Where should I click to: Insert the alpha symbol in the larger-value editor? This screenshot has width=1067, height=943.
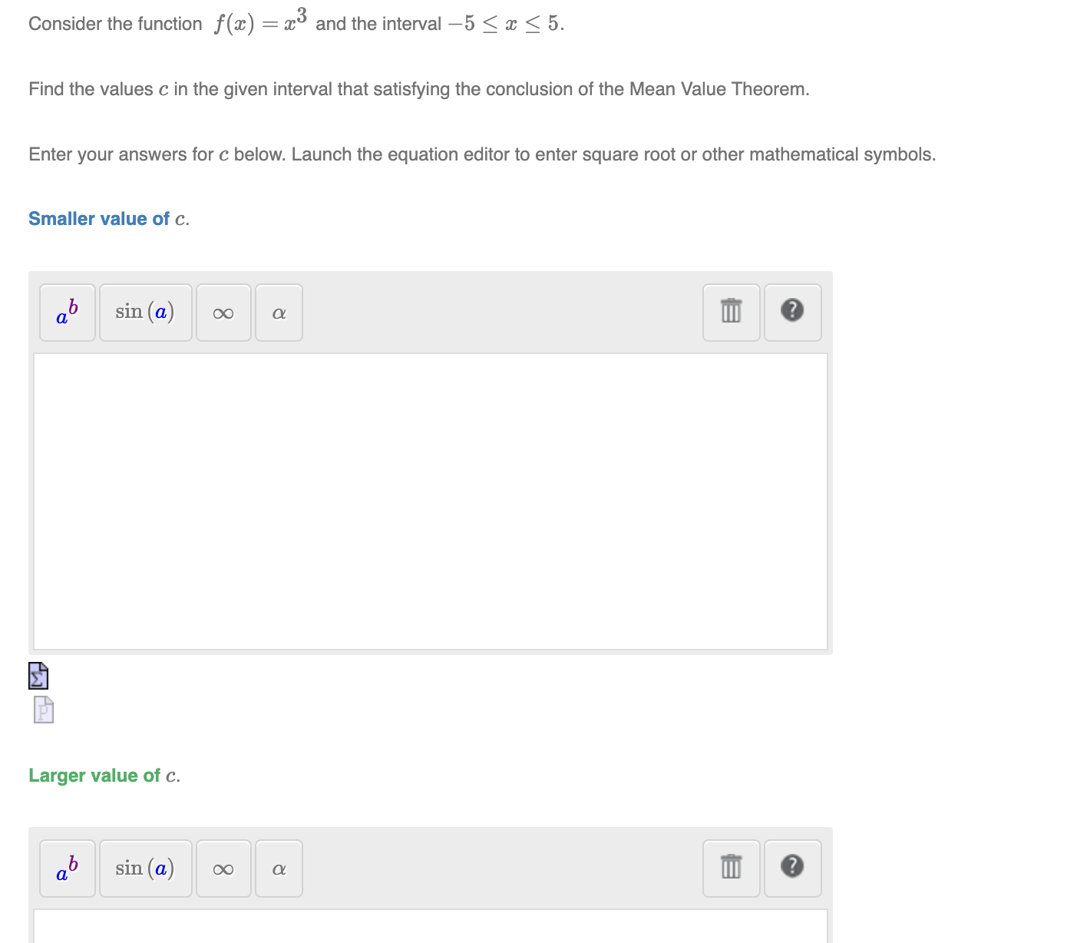(279, 869)
